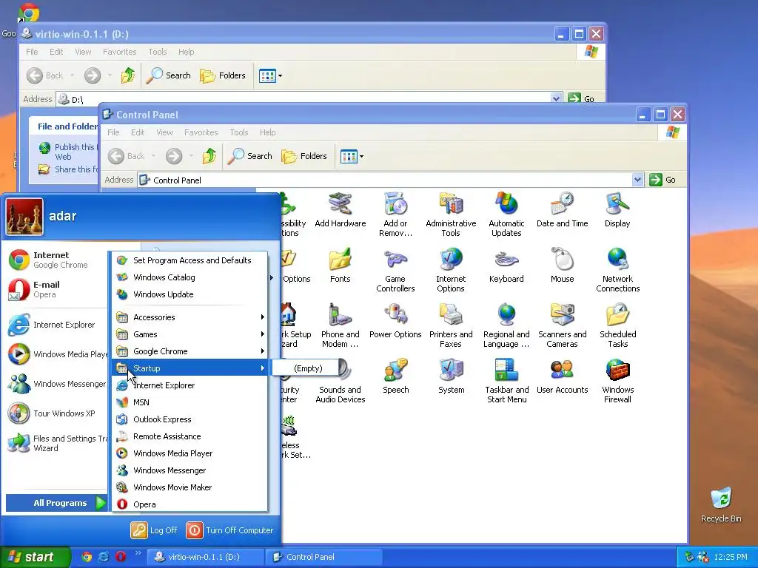Expand Games submenu in All Programs
Screen dimensions: 758x568
point(190,334)
